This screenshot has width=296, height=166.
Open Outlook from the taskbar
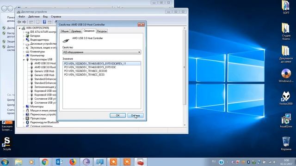pos(59,162)
